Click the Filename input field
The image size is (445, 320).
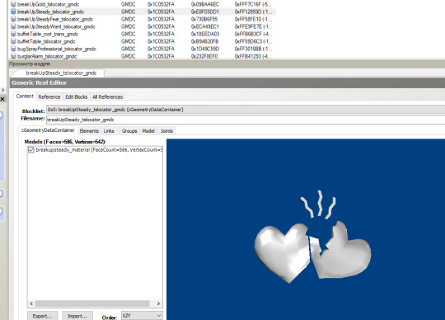[246, 120]
